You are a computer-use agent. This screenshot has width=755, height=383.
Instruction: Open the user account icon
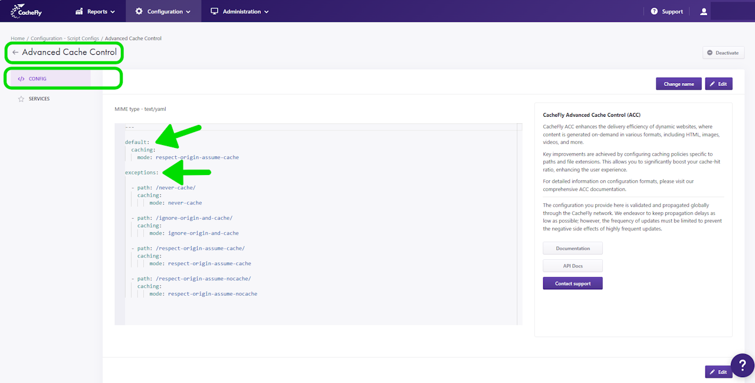(703, 11)
